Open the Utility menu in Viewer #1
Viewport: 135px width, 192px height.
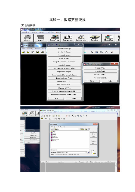30,49
